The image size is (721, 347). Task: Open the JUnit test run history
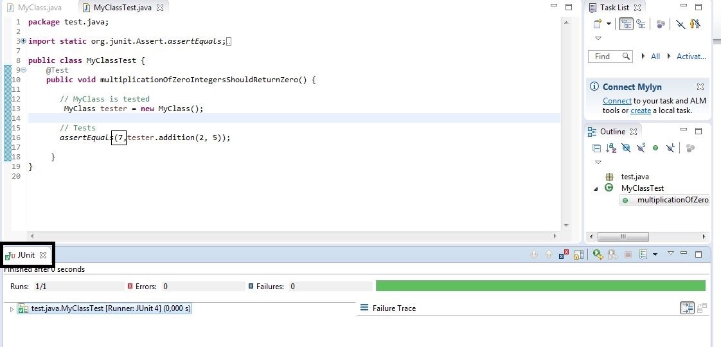point(644,254)
